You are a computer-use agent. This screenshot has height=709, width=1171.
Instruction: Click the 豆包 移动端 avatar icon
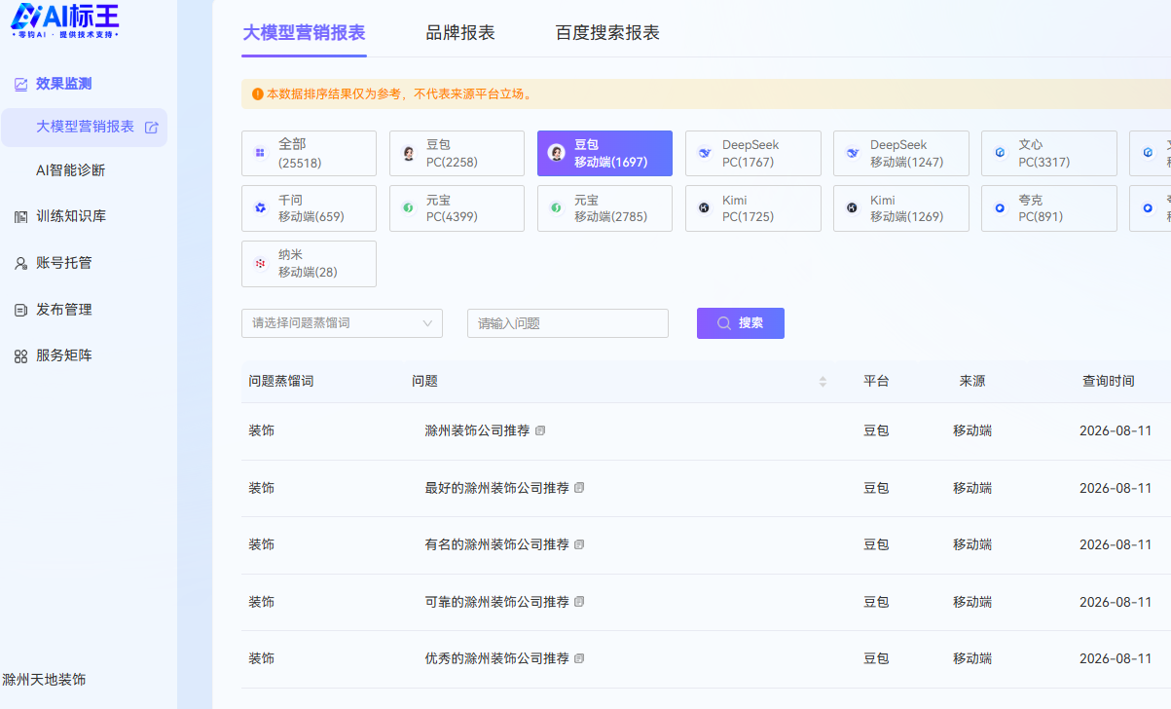pos(557,154)
